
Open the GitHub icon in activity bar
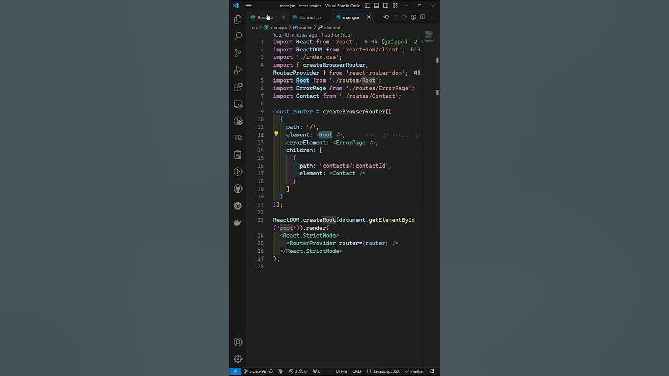[238, 189]
